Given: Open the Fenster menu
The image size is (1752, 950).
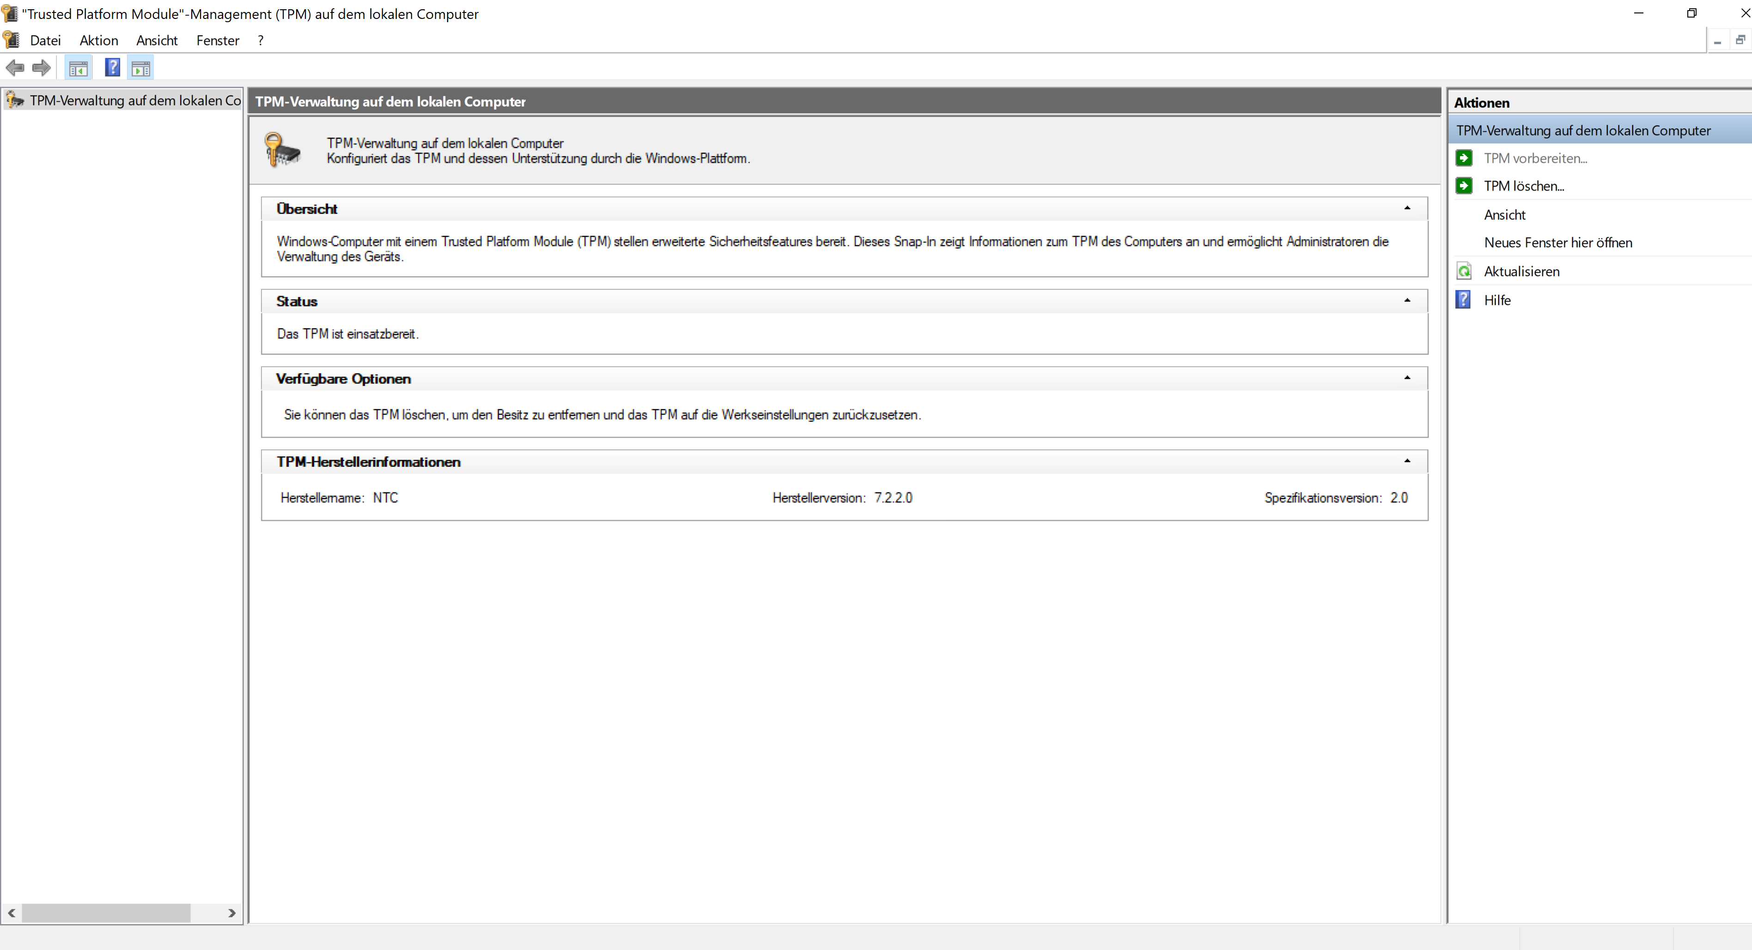Looking at the screenshot, I should 218,40.
